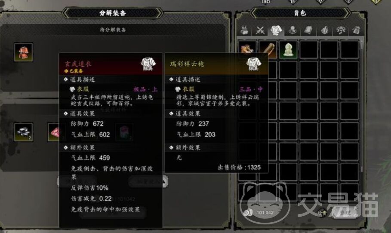Click the first empty slot after the Buddha statue

[x=308, y=49]
